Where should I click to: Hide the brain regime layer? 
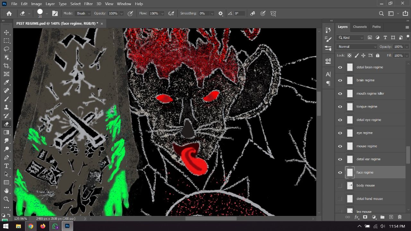[340, 81]
